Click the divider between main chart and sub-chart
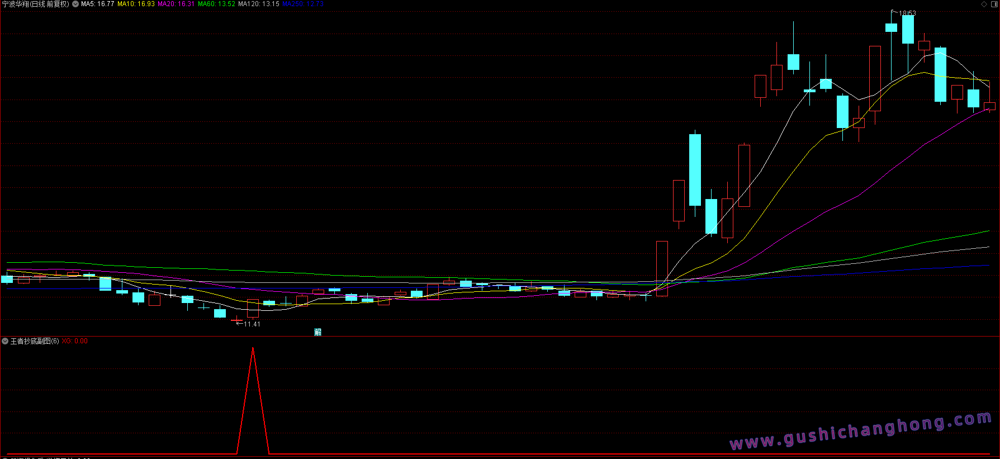Viewport: 1000px width, 459px height. 500,336
